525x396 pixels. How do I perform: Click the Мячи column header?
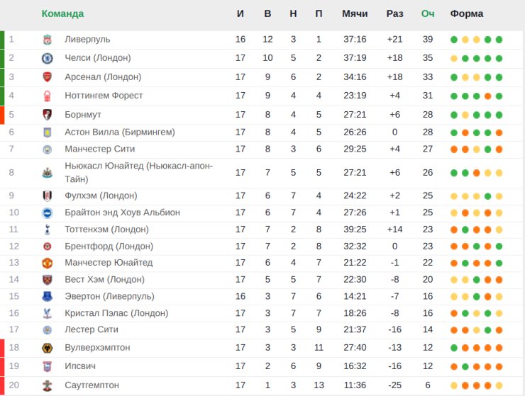point(355,13)
